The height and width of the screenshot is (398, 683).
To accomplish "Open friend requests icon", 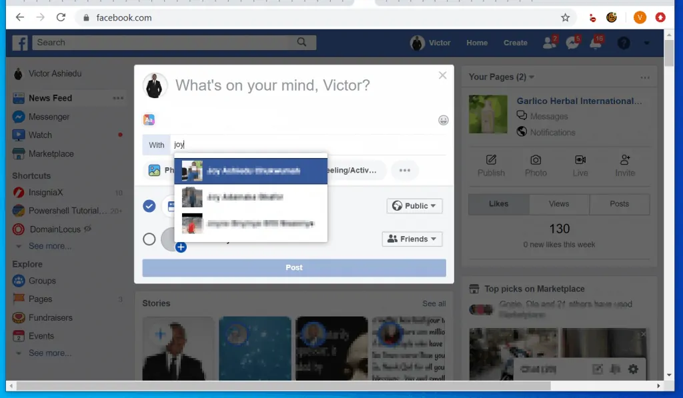I will pos(550,42).
